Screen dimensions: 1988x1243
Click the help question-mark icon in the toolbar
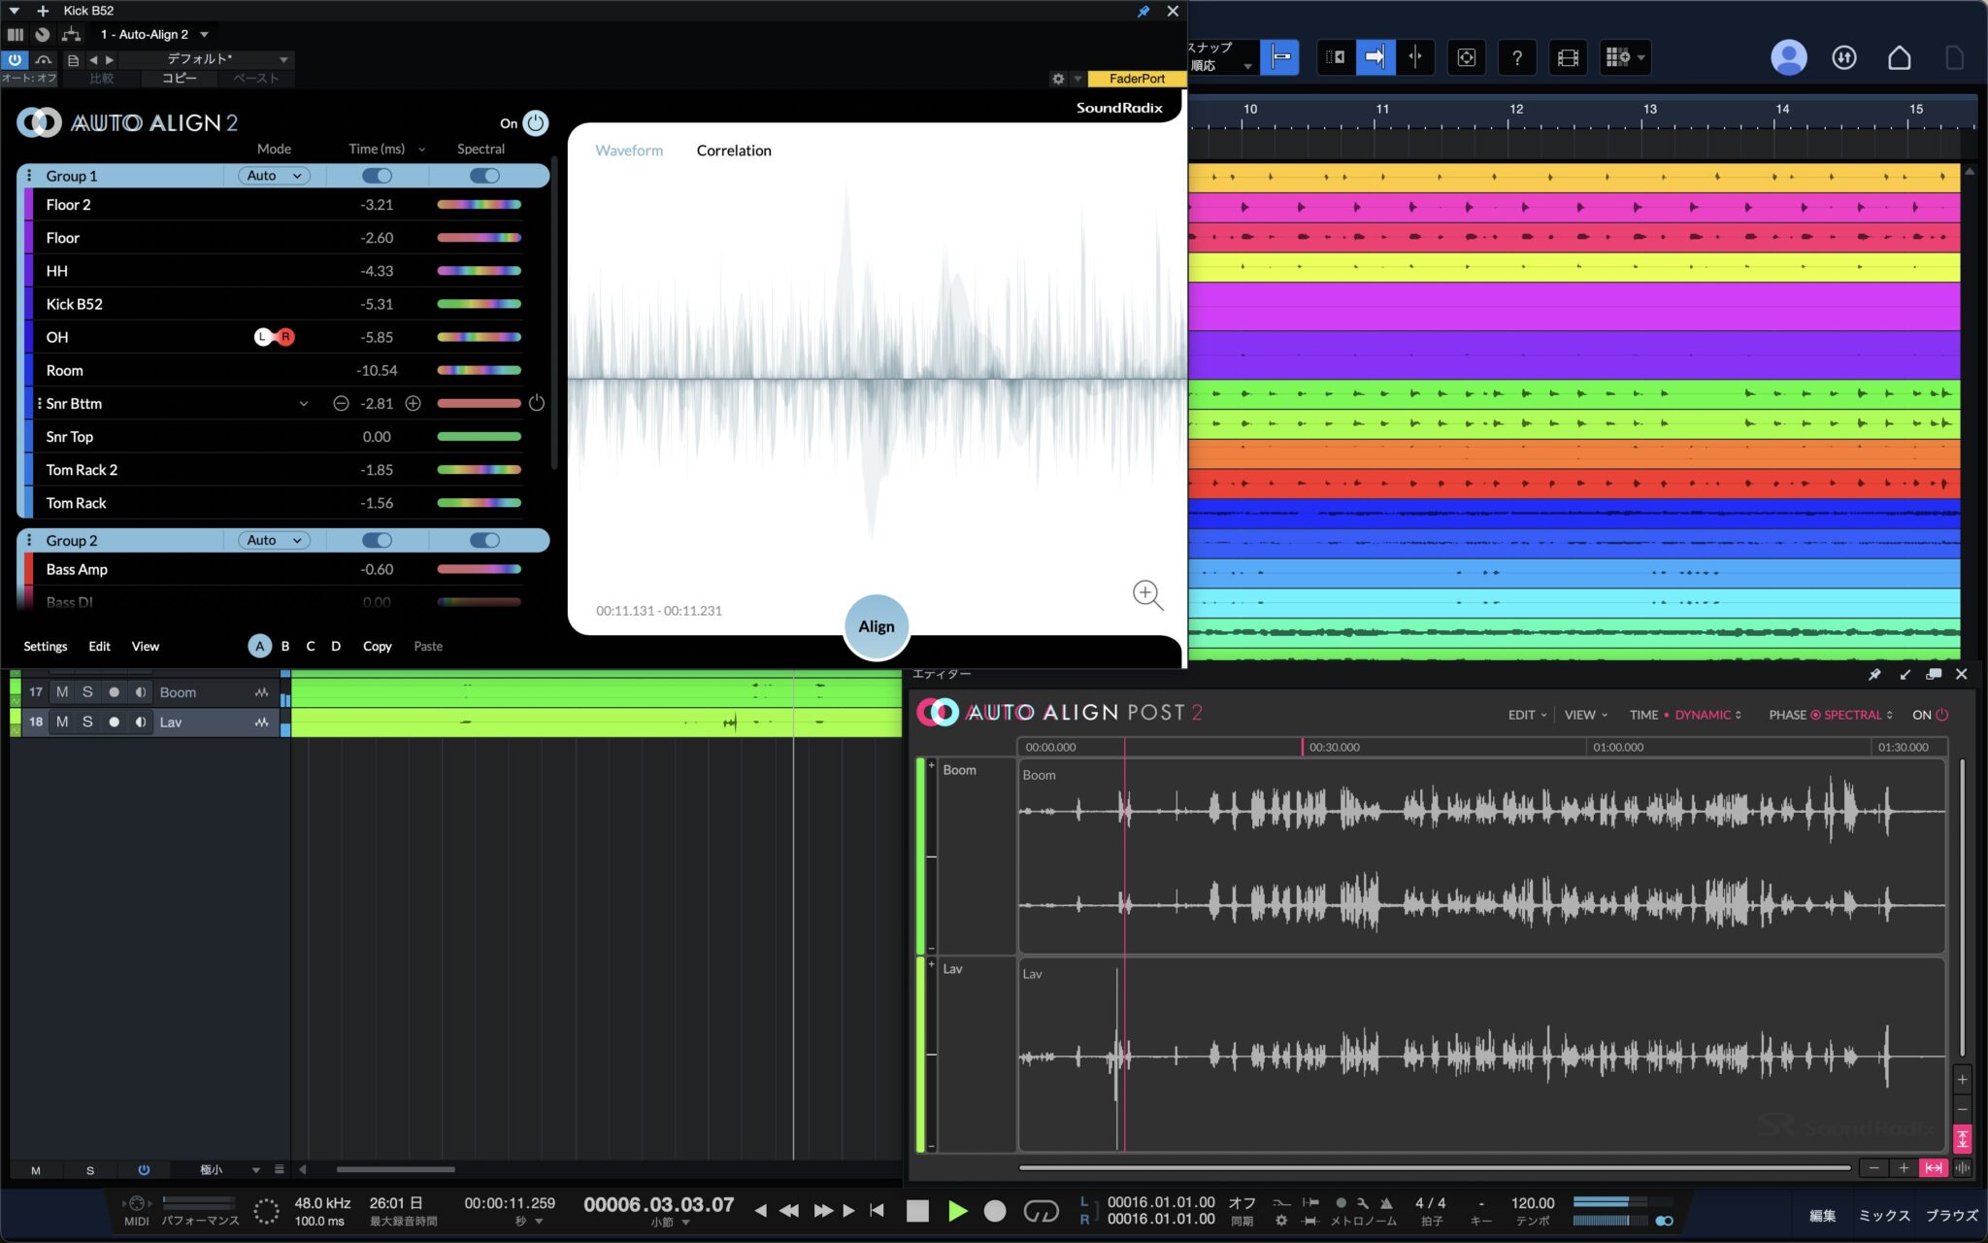(x=1517, y=57)
